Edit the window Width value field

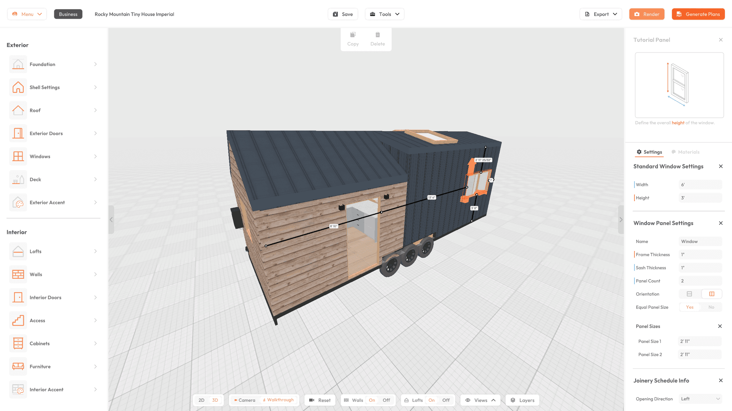click(x=700, y=184)
